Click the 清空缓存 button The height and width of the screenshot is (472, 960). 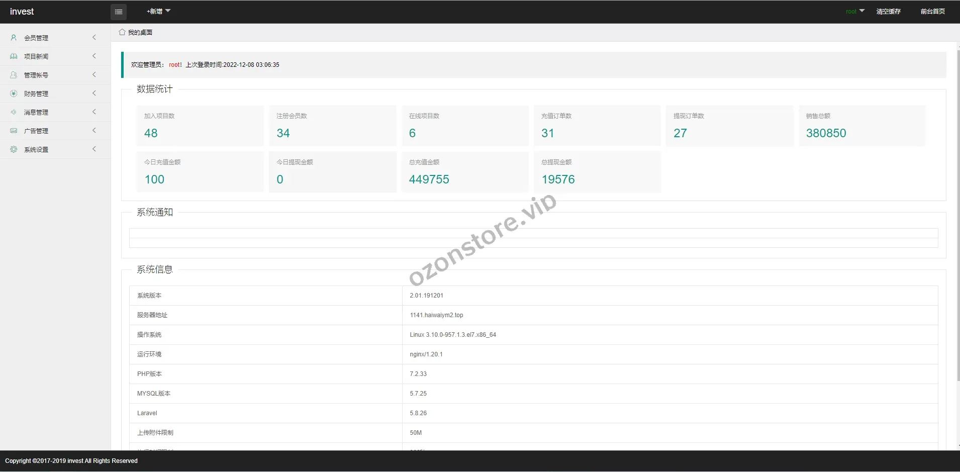click(x=888, y=11)
